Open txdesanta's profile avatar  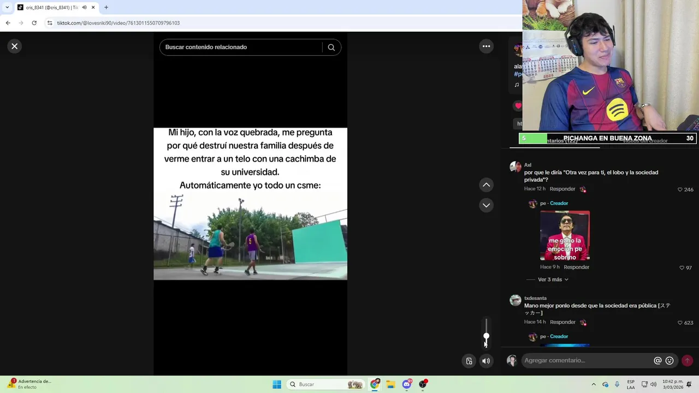516,300
